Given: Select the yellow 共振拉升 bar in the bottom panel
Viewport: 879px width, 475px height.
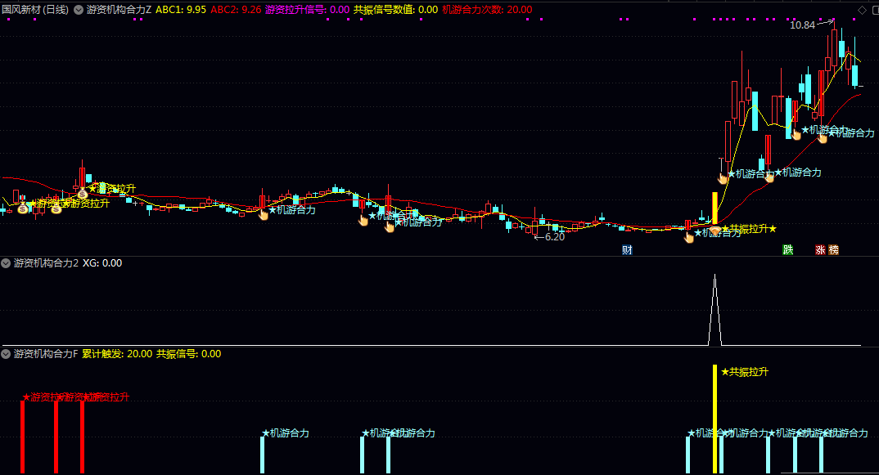Looking at the screenshot, I should point(714,419).
